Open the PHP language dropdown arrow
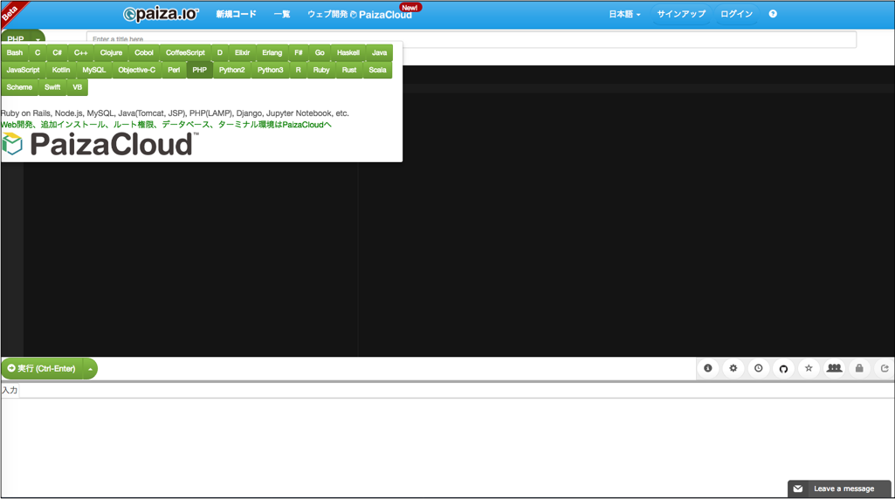Screen dimensions: 895x499 pyautogui.click(x=38, y=39)
